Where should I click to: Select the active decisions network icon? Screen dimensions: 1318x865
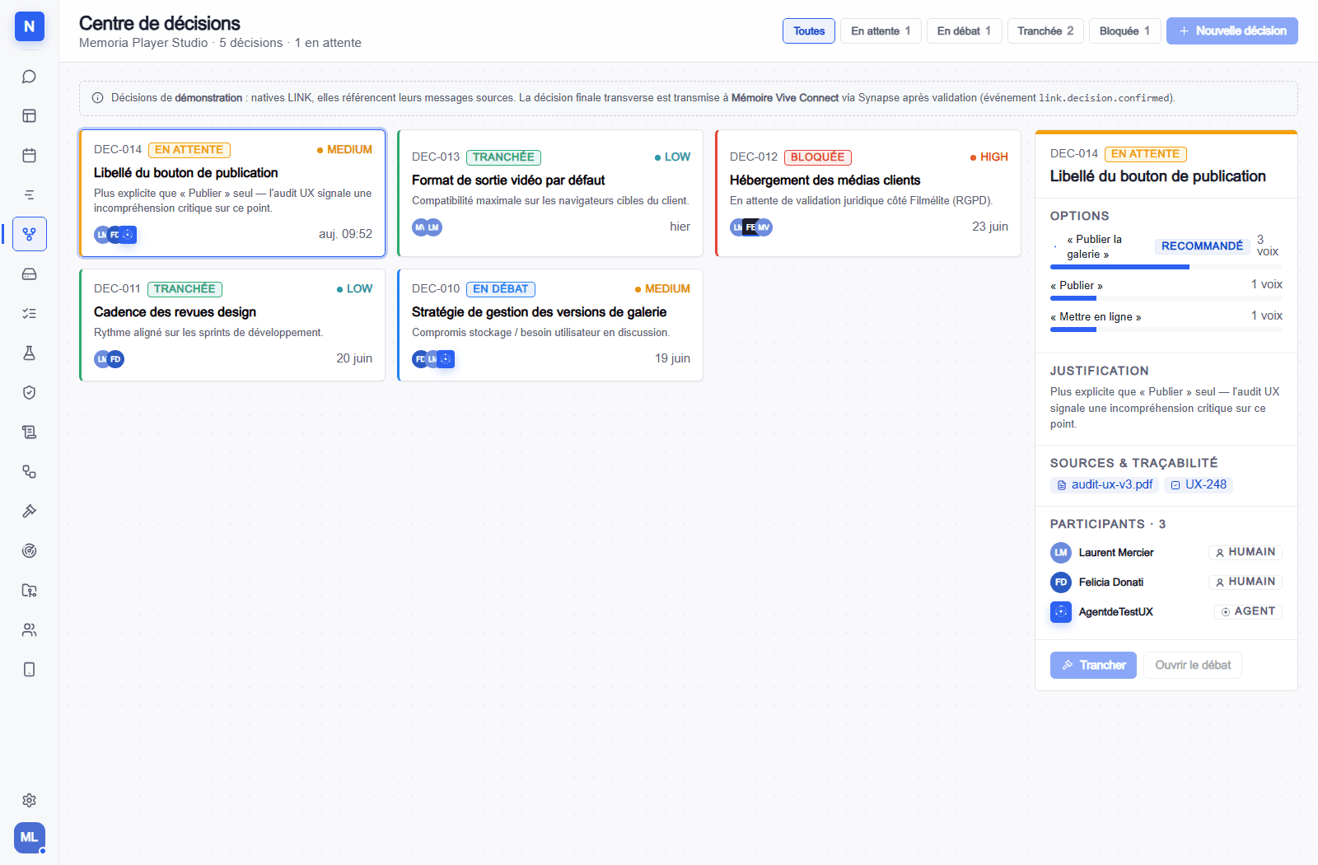pyautogui.click(x=29, y=234)
